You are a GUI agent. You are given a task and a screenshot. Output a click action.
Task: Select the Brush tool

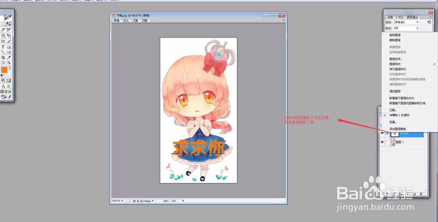click(x=9, y=41)
